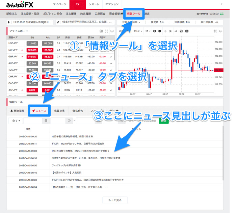The height and width of the screenshot is (213, 235).
Task: Open the clock picker for start time
Action: 69,121
